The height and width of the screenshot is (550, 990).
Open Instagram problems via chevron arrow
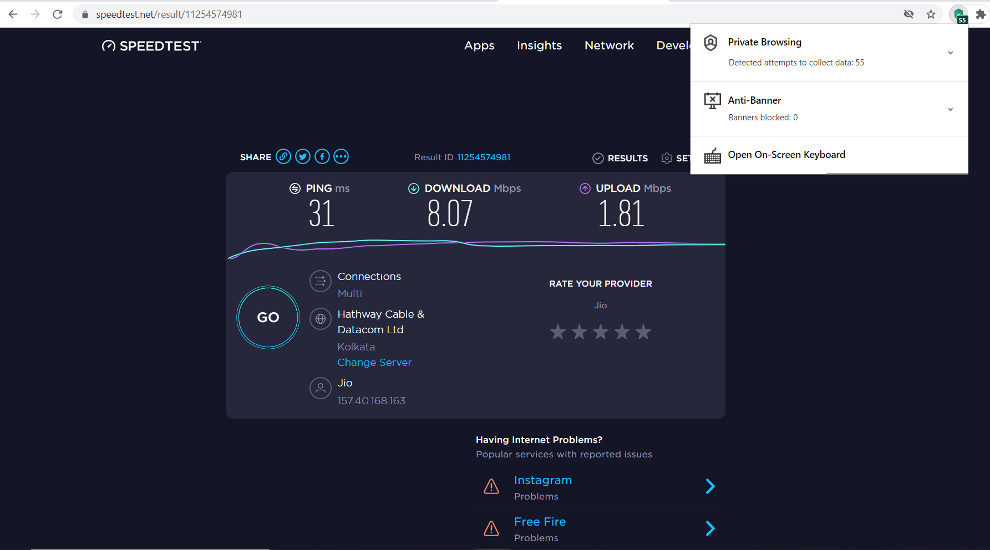[x=710, y=486]
